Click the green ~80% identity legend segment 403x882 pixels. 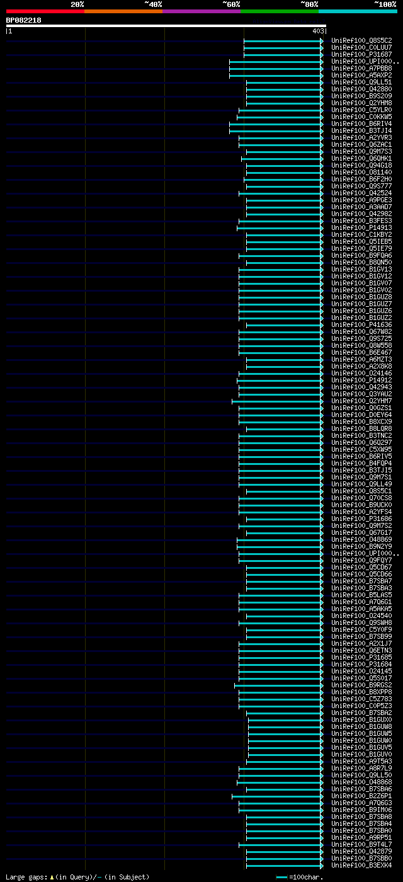tap(280, 11)
